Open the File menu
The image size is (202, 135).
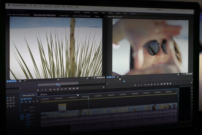click(x=30, y=6)
